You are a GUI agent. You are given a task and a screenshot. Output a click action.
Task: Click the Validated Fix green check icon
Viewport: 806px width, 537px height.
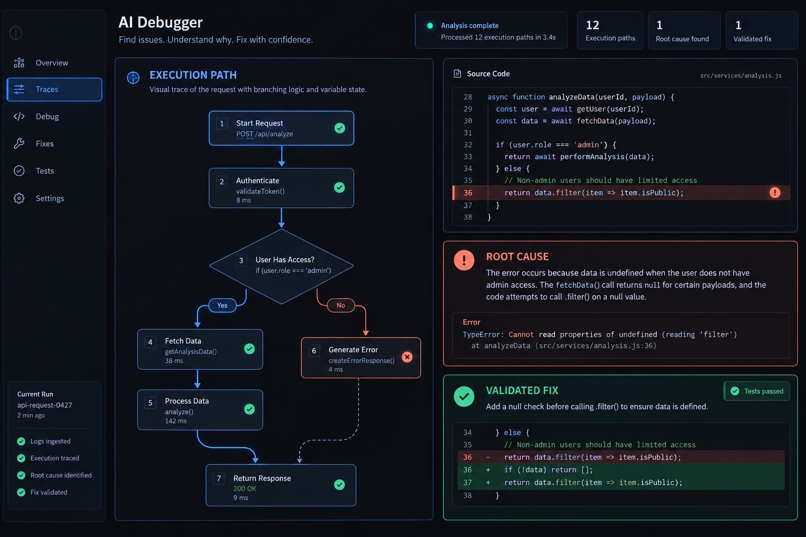pos(464,396)
